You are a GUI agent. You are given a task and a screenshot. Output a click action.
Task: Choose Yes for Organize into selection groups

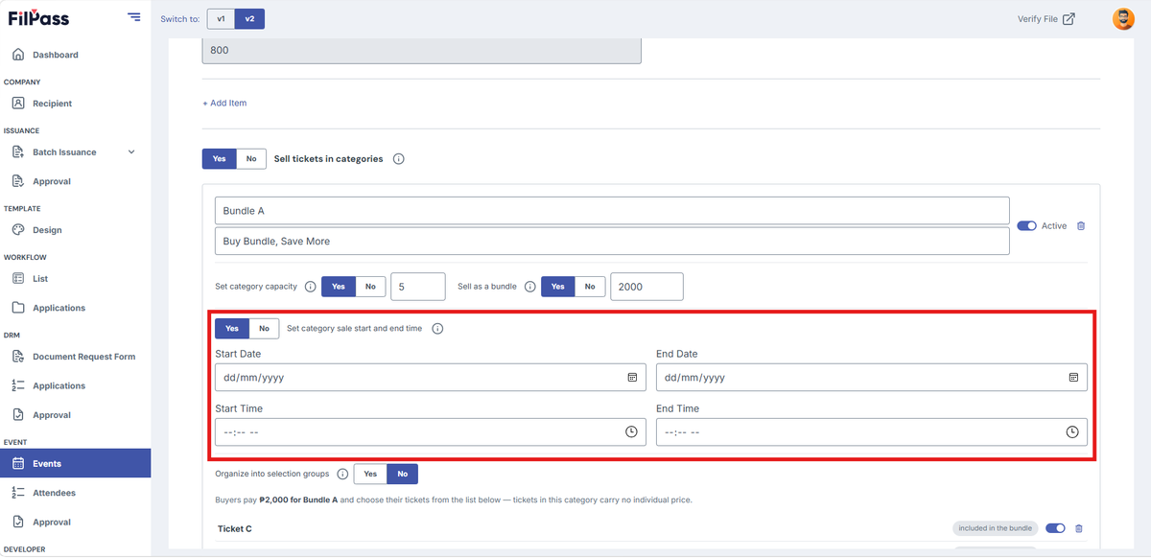click(x=370, y=475)
